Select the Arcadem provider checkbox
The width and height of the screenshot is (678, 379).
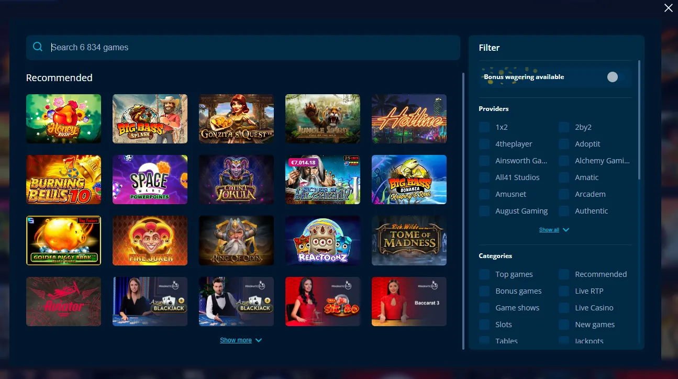tap(564, 194)
